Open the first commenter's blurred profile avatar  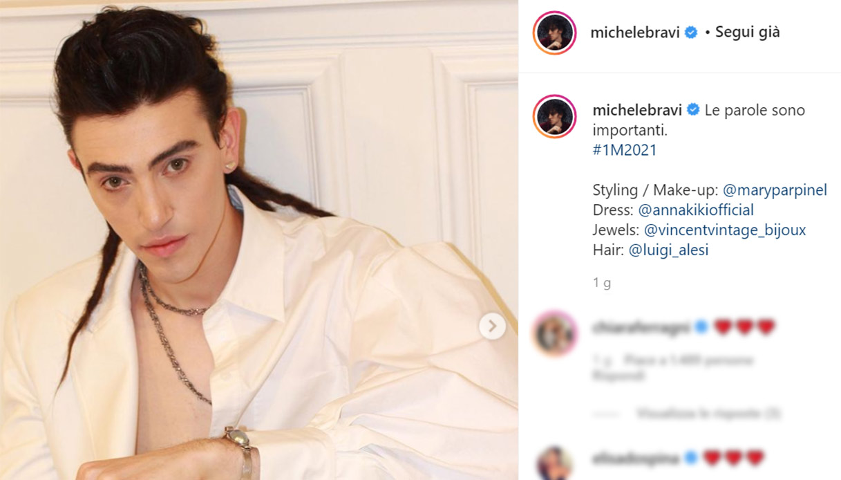point(555,333)
